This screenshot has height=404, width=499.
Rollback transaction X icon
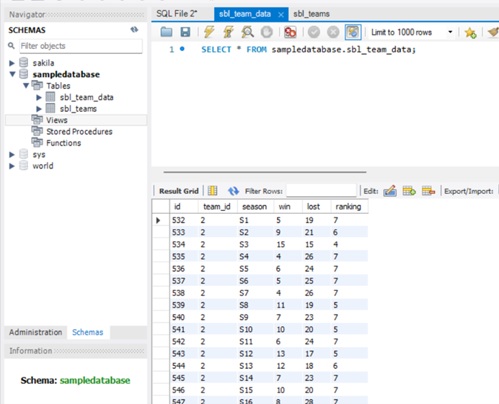click(333, 32)
